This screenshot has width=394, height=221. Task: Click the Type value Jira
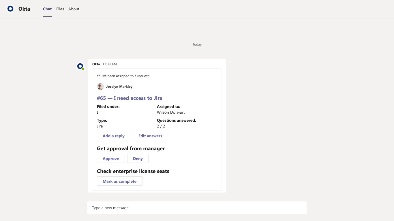click(x=100, y=126)
